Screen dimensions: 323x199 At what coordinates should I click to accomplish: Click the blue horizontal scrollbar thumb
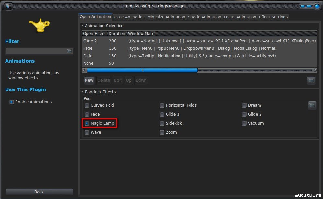[x=142, y=70]
